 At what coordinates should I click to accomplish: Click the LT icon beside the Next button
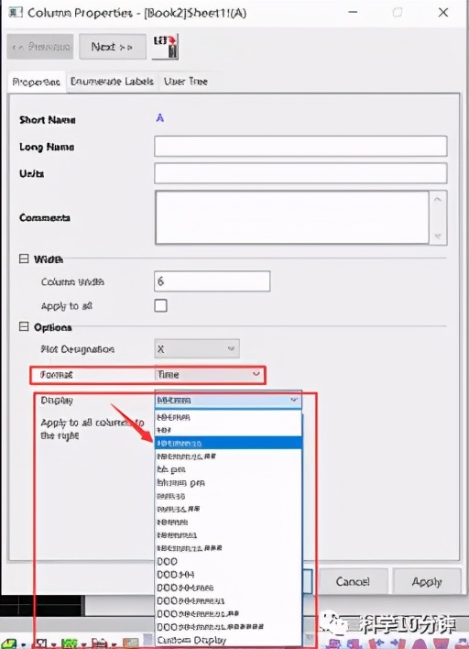pos(166,47)
